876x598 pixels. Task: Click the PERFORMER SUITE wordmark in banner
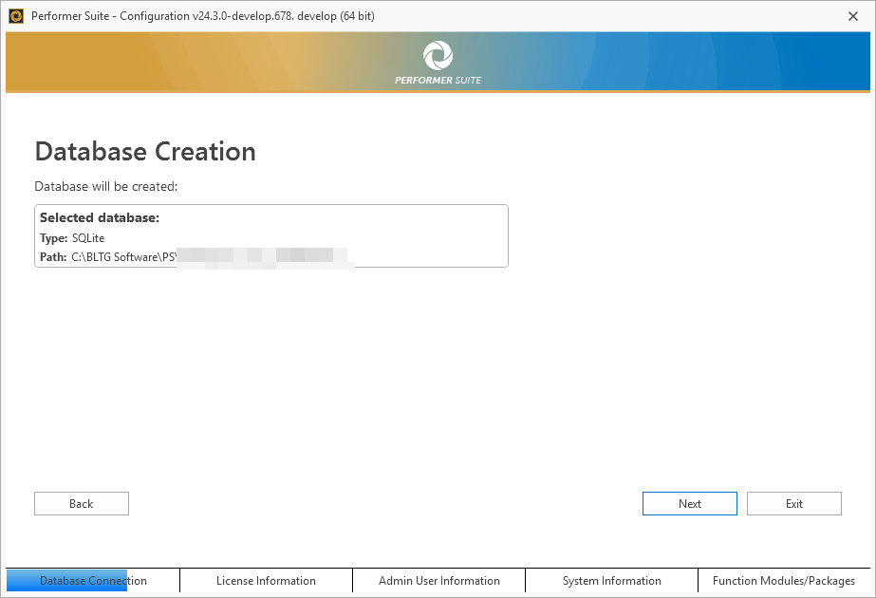pyautogui.click(x=438, y=80)
